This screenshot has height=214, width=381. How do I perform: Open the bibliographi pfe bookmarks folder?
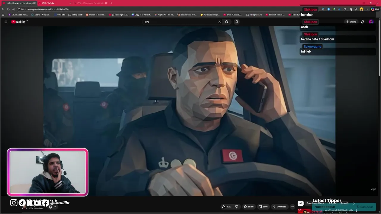tap(254, 15)
